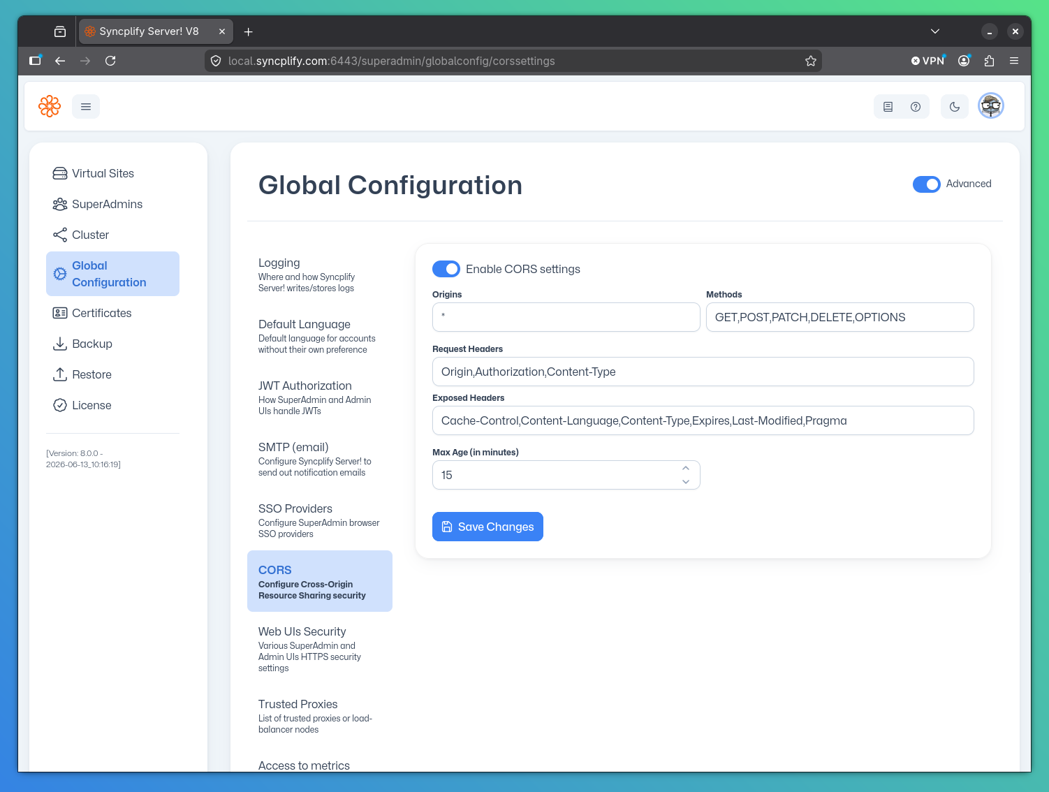Open License section
Viewport: 1049px width, 792px height.
coord(112,405)
